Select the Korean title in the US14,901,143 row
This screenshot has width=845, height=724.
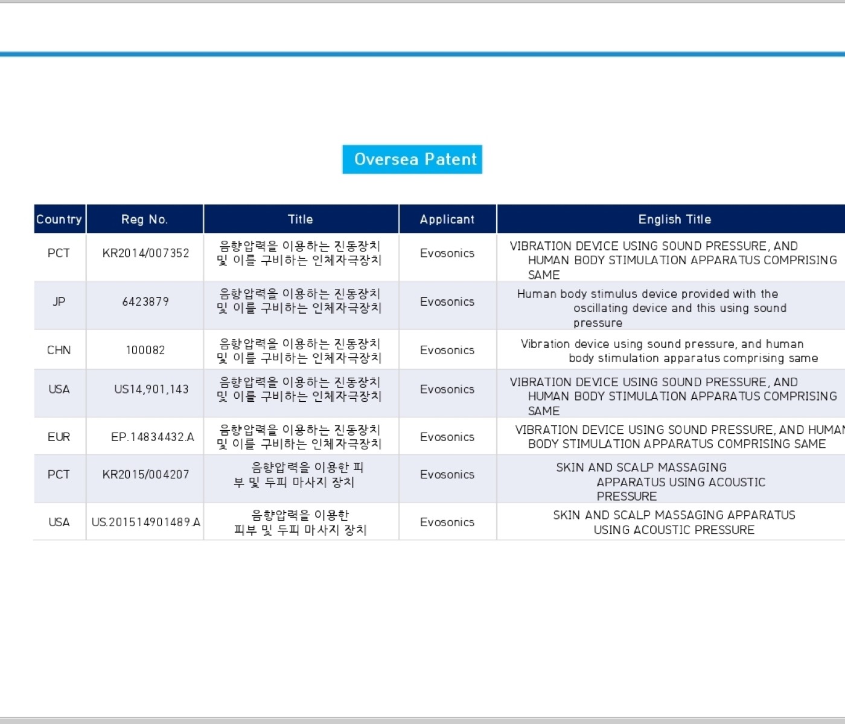click(x=299, y=389)
